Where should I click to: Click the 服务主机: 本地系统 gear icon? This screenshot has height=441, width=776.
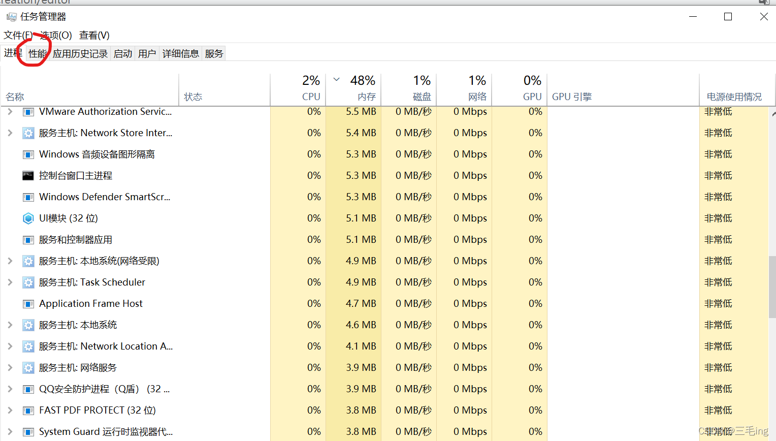click(28, 325)
